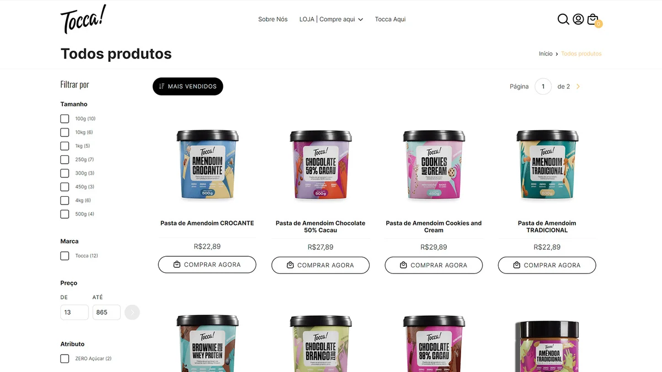The height and width of the screenshot is (372, 662).
Task: Enable the Tocca brand filter
Action: tap(65, 256)
